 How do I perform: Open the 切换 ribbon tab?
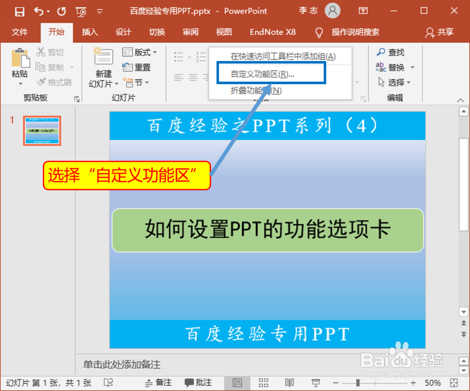(157, 32)
